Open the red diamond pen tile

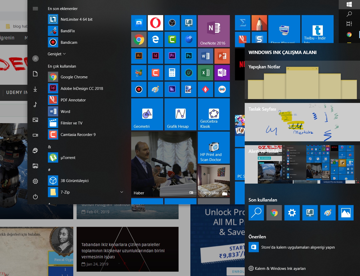(x=205, y=89)
